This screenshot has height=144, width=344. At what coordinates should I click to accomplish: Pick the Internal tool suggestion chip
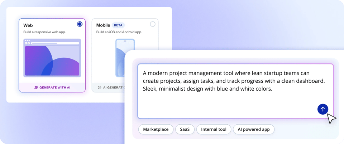pos(214,129)
